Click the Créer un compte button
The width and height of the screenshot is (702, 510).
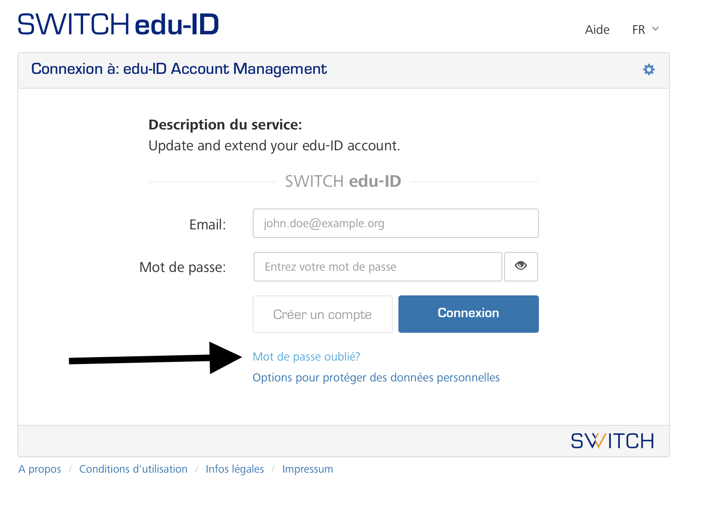[322, 314]
